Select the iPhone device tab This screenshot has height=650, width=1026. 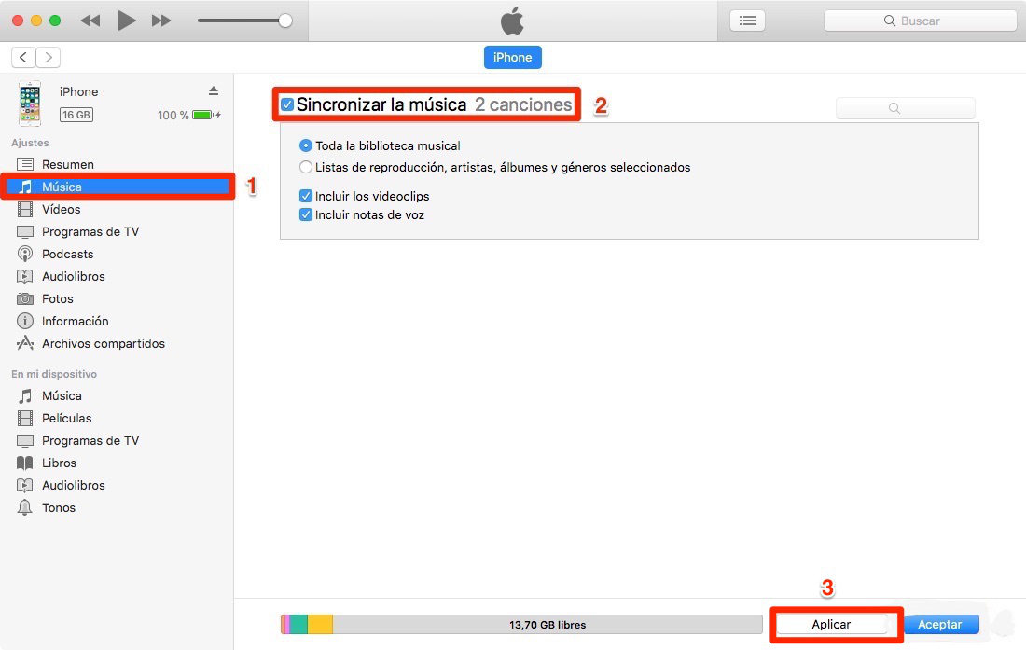pos(512,58)
